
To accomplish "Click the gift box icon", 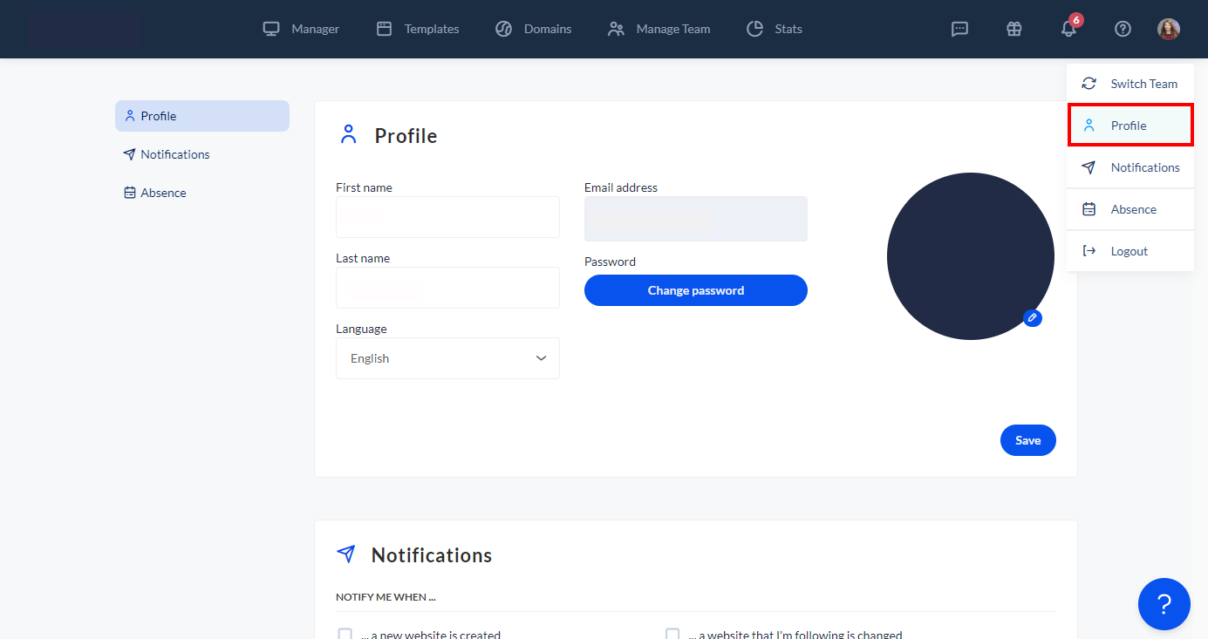I will 1013,29.
